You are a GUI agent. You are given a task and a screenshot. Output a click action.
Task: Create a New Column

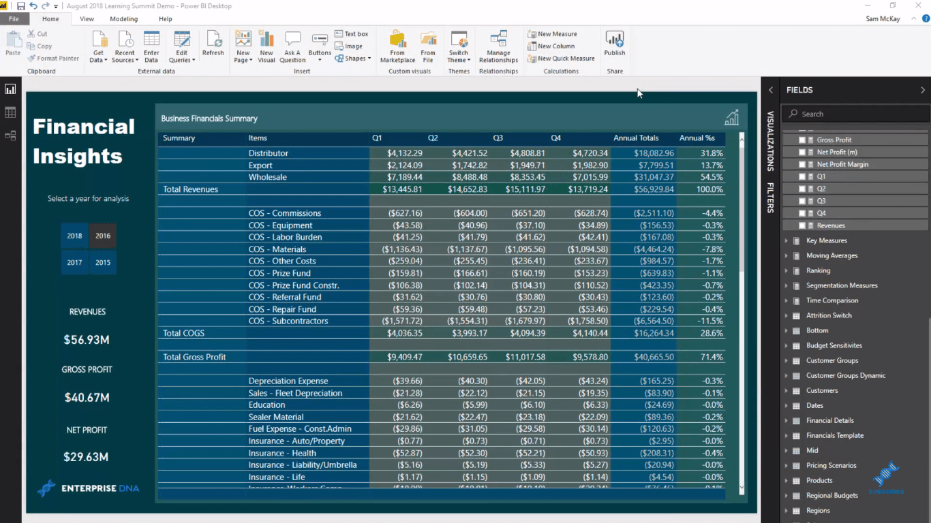click(x=551, y=46)
